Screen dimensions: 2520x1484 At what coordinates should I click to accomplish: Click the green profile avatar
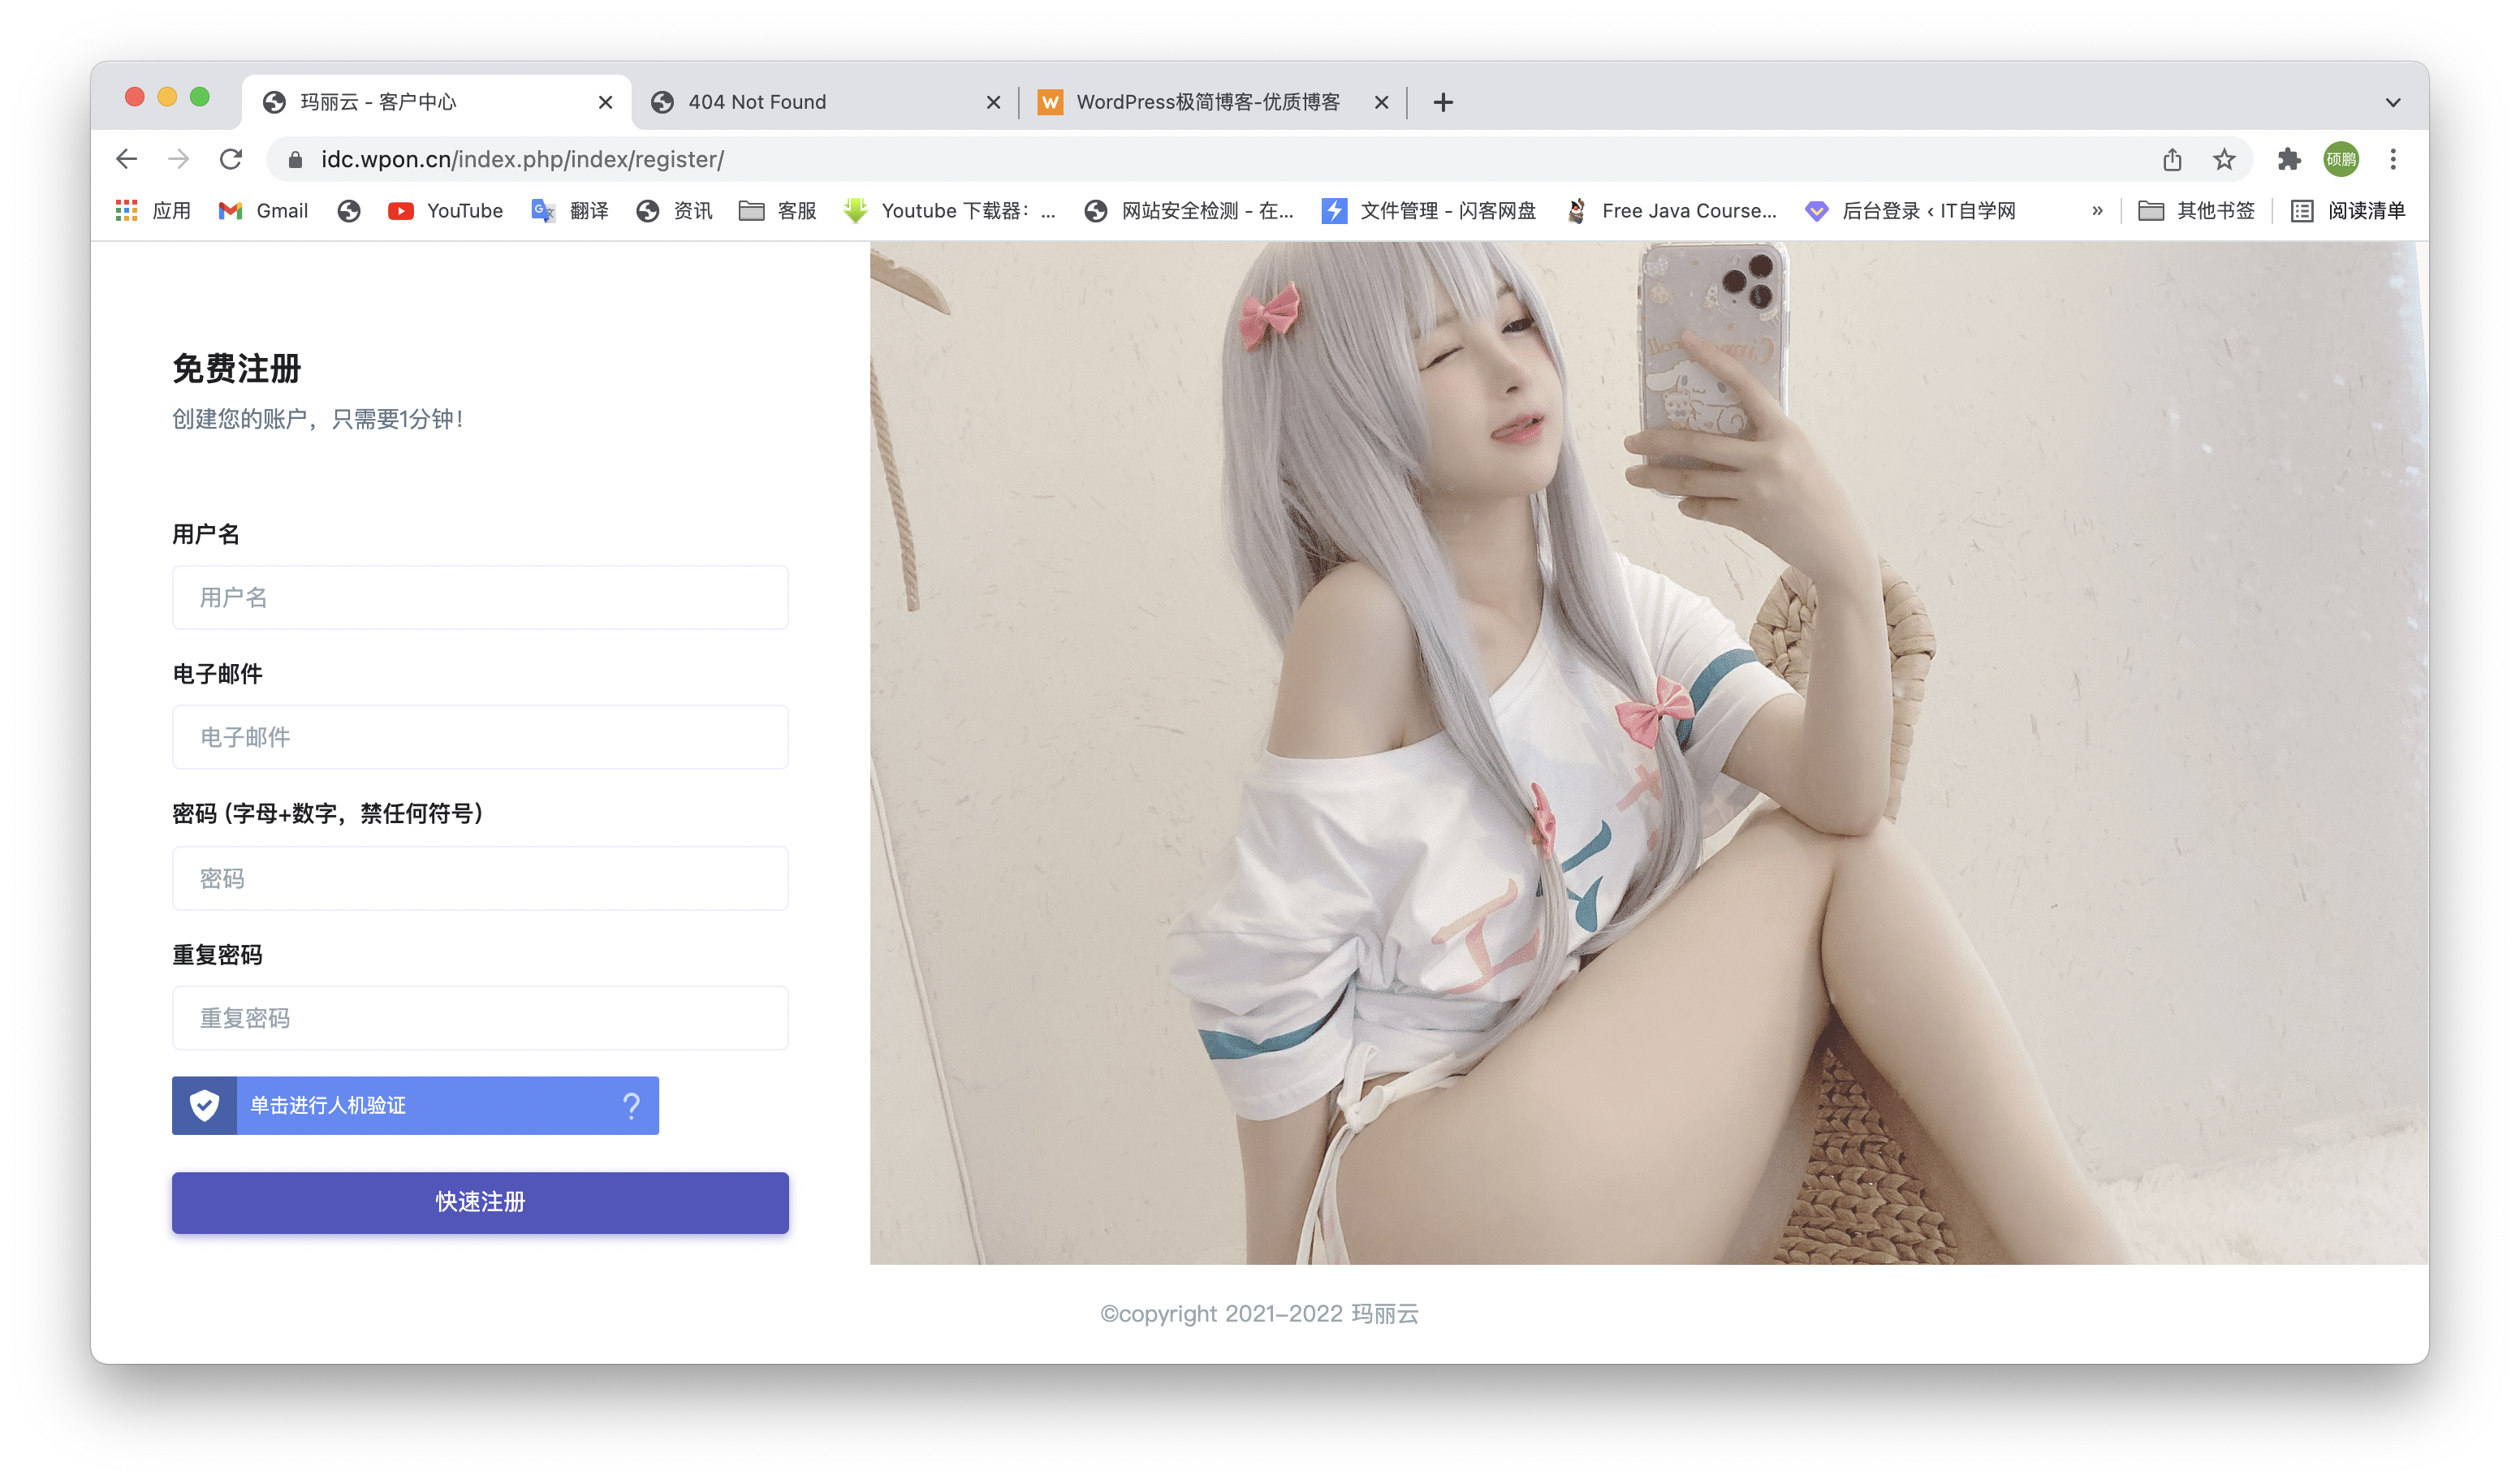[x=2341, y=159]
